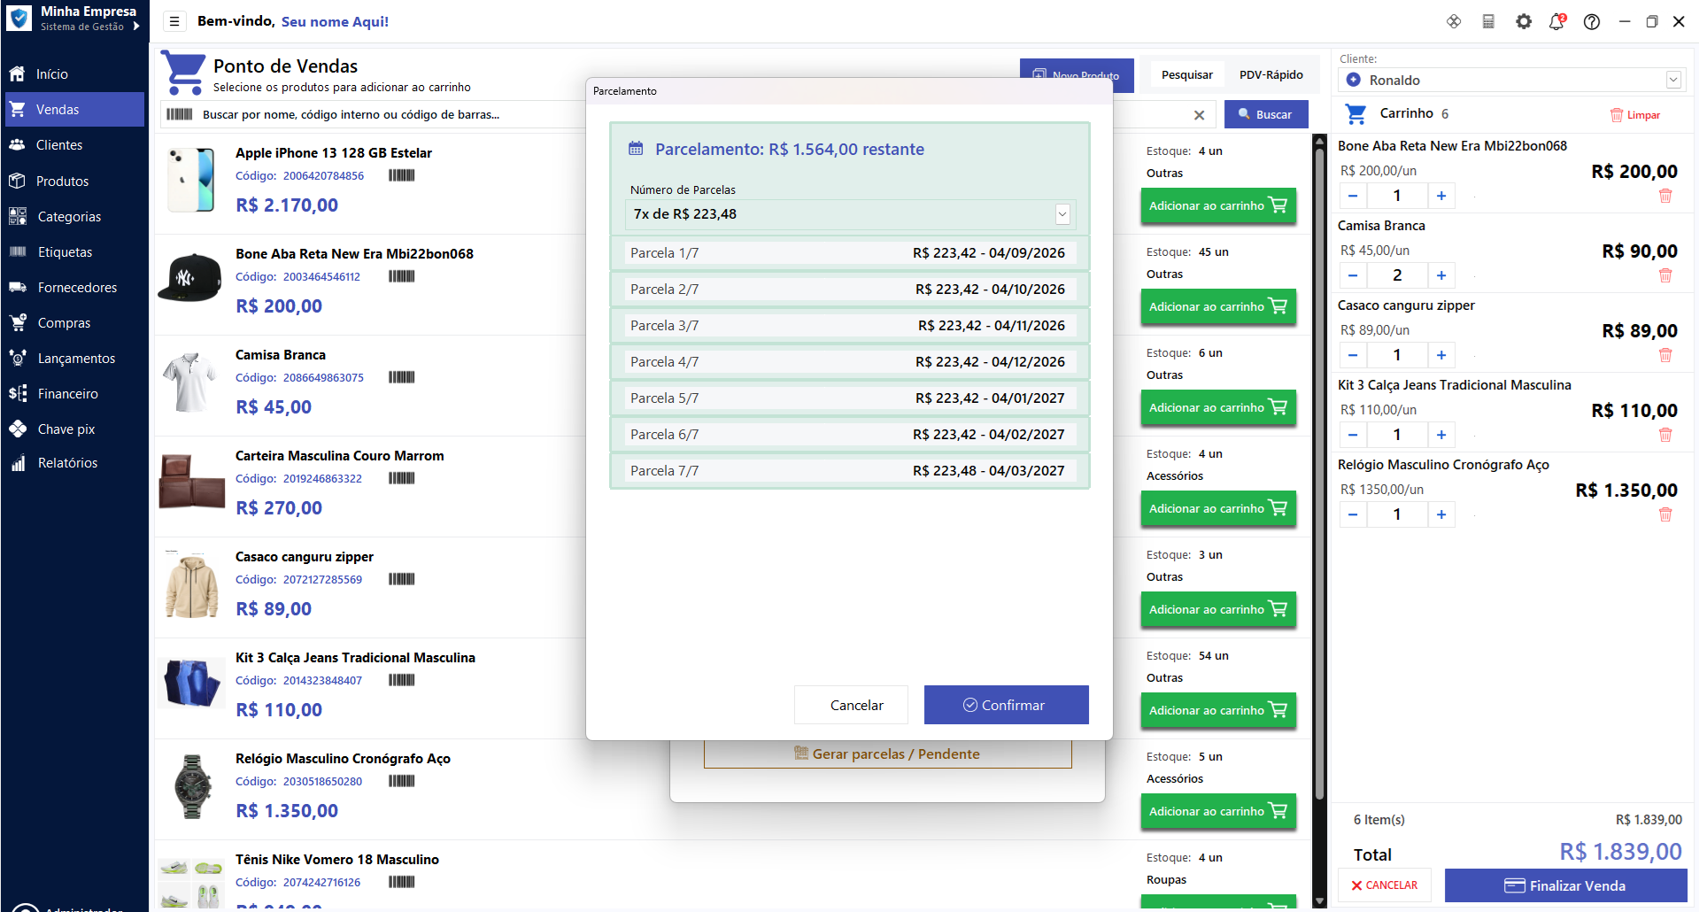
Task: Select the Parcela 3/7 row
Action: coord(850,326)
